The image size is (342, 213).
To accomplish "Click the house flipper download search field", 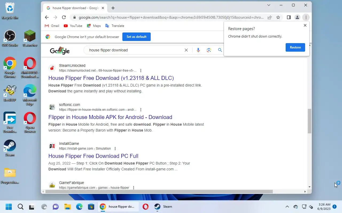I will (x=135, y=50).
